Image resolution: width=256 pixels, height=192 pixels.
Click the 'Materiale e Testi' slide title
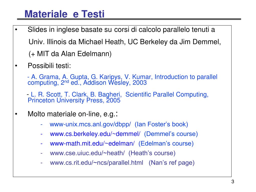(x=64, y=14)
